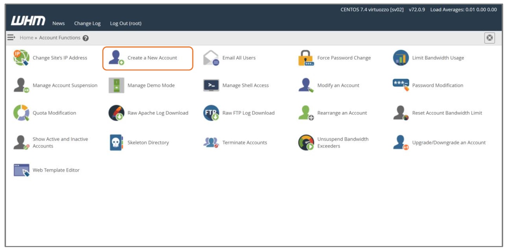
Task: Toggle the navigation sidebar menu
Action: pos(11,37)
